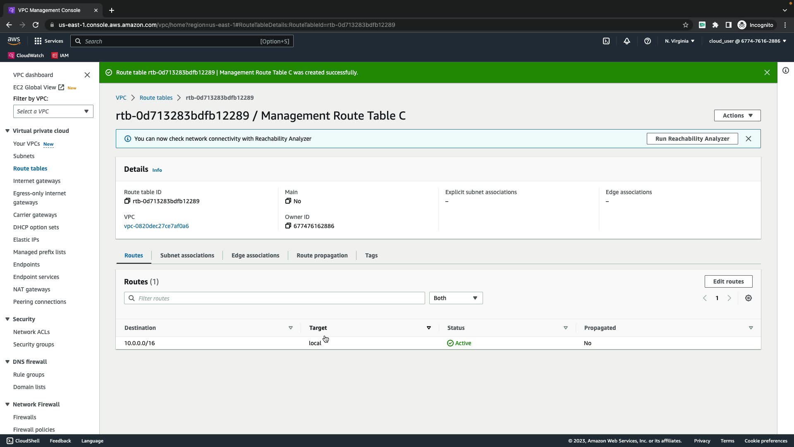Copy the Owner ID using copy icon
794x447 pixels.
pos(288,226)
